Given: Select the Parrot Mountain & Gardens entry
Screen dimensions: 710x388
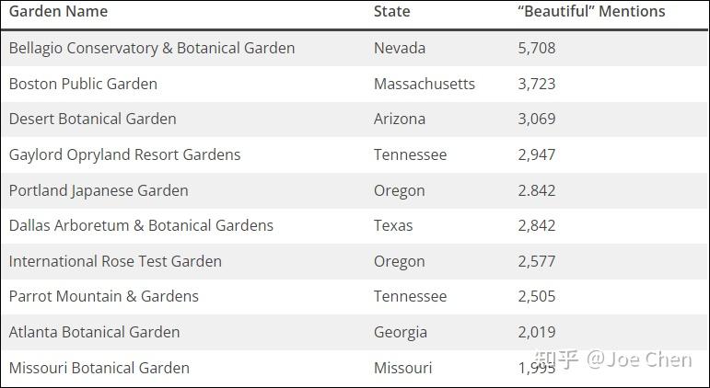Looking at the screenshot, I should (x=103, y=296).
